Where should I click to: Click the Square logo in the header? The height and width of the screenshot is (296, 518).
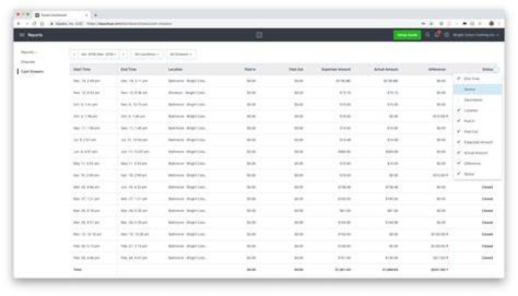pyautogui.click(x=259, y=35)
